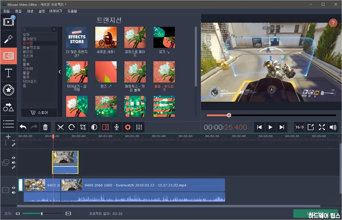The height and width of the screenshot is (220, 342).
Task: Clear the transitions search field with X
Action: tap(54, 29)
